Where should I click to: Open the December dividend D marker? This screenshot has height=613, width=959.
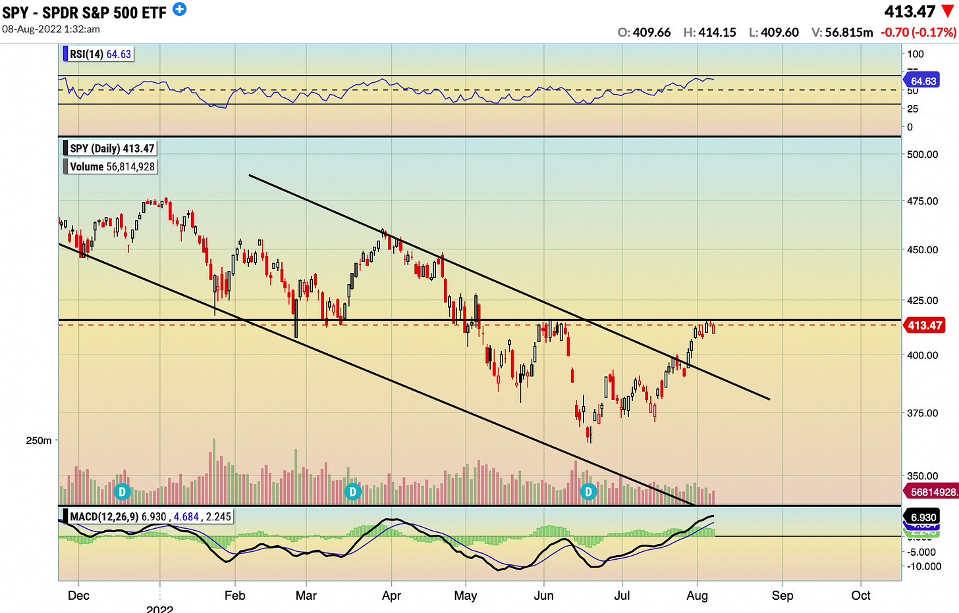(x=122, y=491)
